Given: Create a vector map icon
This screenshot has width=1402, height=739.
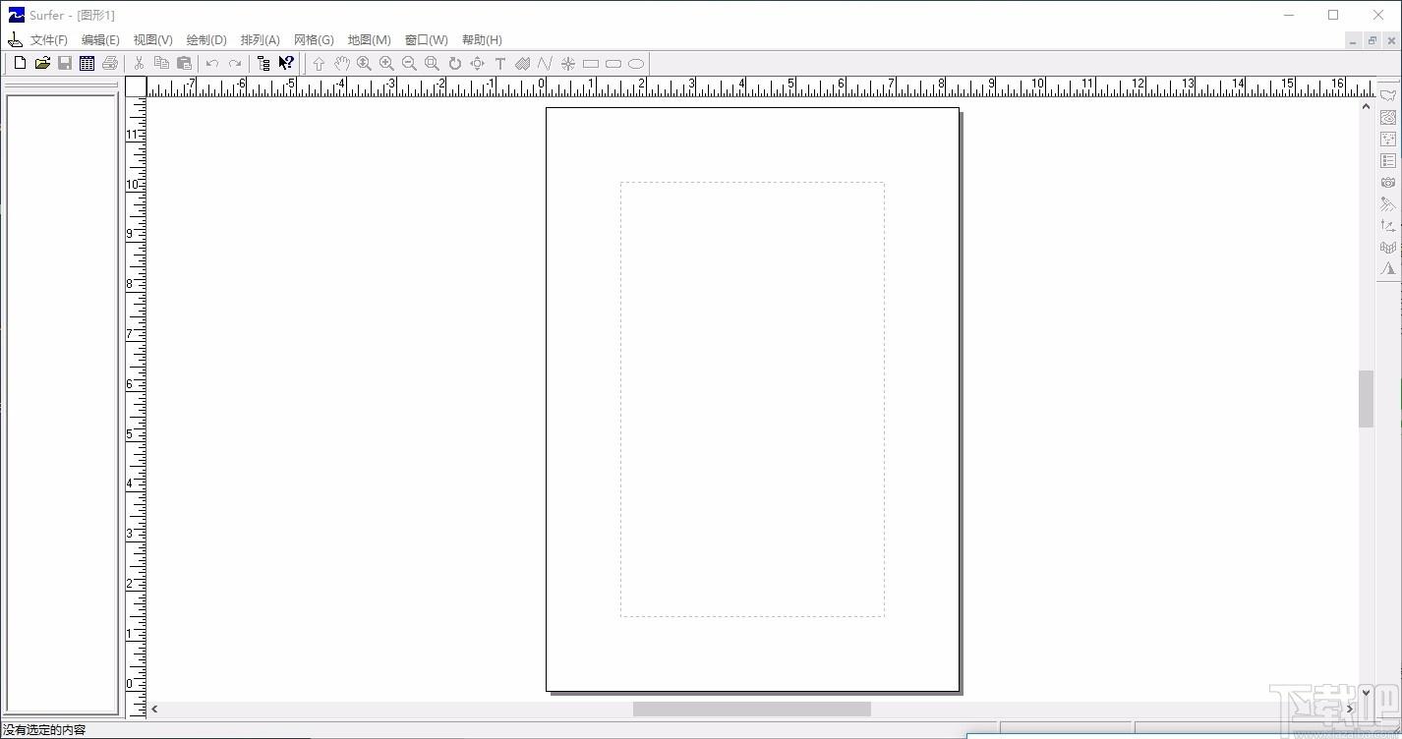Looking at the screenshot, I should [1388, 225].
